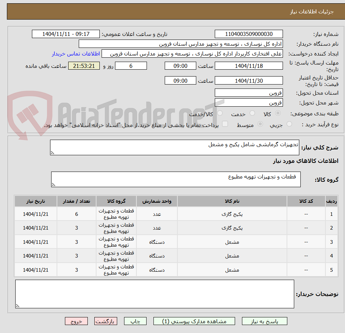The height and width of the screenshot is (333, 345).
Task: Click quantity 3 in row 5
Action: tap(76, 270)
